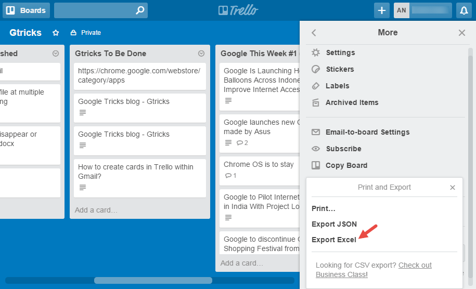Open first Google Tricks blog - Gtricks card
This screenshot has height=289, width=476.
139,108
